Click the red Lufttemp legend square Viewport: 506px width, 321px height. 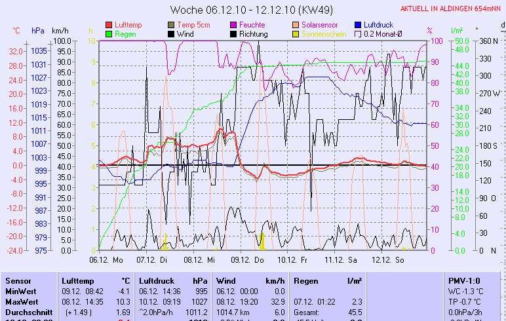pyautogui.click(x=109, y=25)
